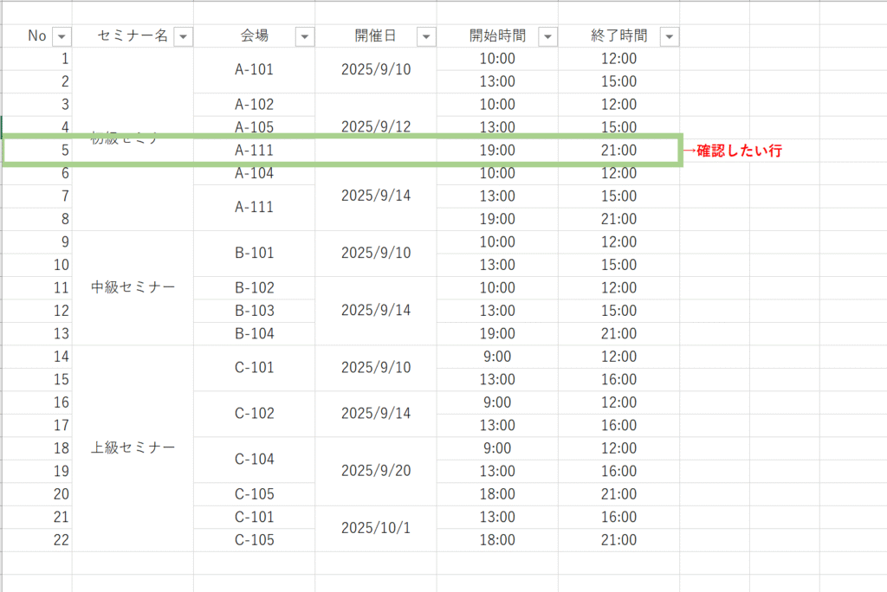Select the B-104 venue cell
Image resolution: width=887 pixels, height=592 pixels.
[x=254, y=333]
